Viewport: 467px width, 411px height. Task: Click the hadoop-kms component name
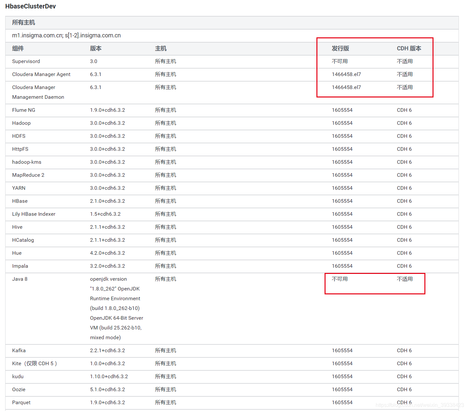(27, 162)
